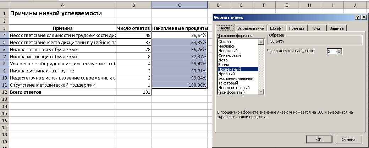
Task: Select row 1 header
Action: tap(5, 13)
